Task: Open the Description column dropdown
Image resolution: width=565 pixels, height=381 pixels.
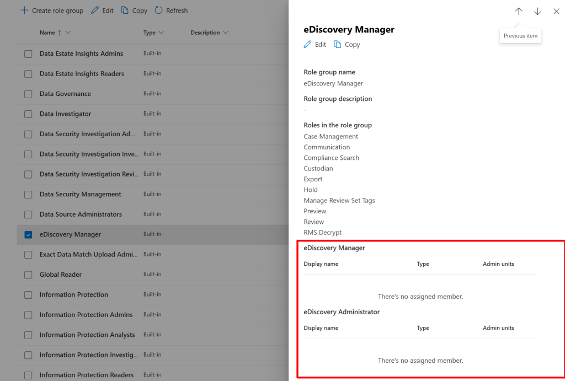Action: coord(225,33)
